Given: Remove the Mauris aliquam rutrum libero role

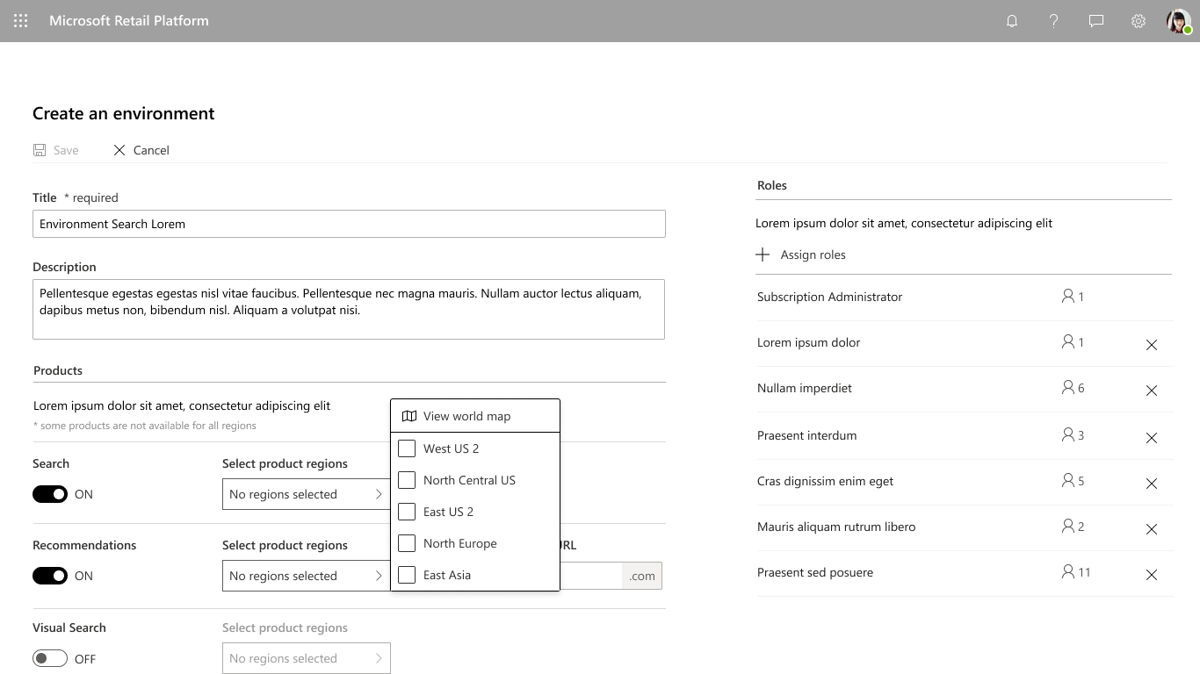Looking at the screenshot, I should pos(1152,529).
